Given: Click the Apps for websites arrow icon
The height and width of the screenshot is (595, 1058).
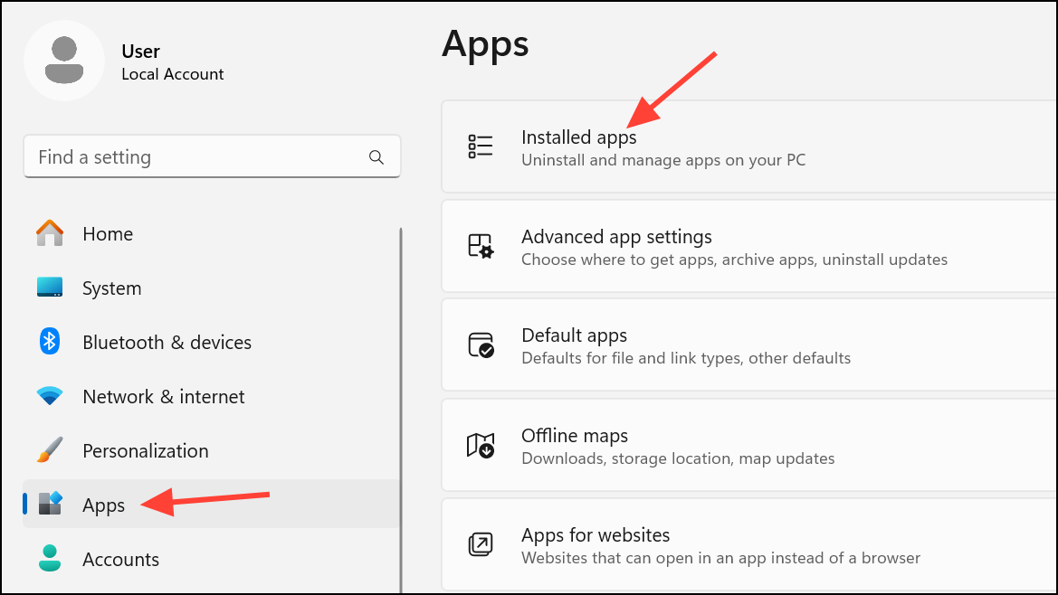Looking at the screenshot, I should tap(481, 544).
